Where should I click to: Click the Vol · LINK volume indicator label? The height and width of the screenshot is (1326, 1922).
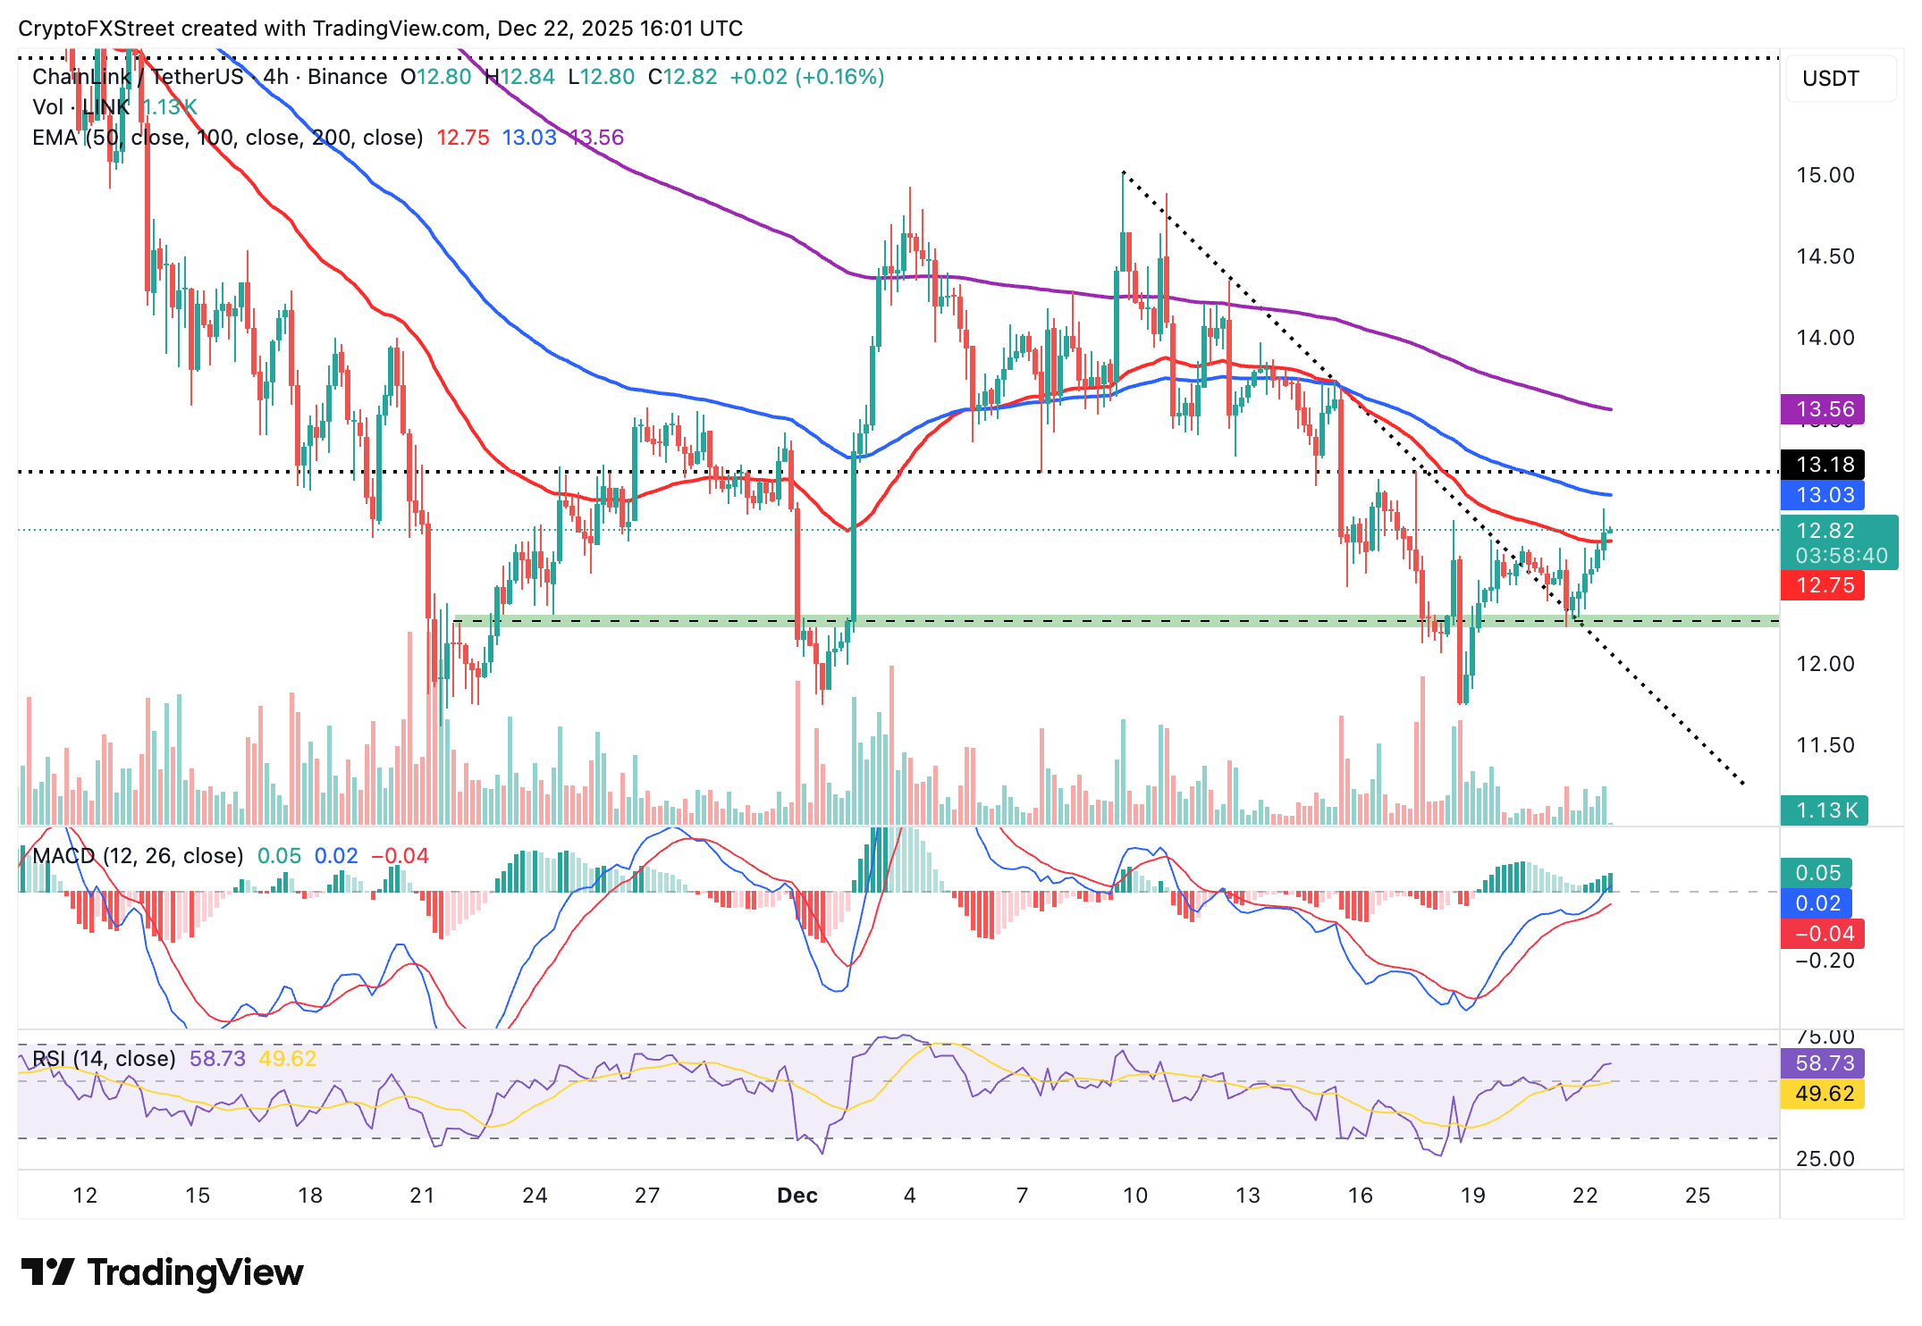(x=80, y=107)
